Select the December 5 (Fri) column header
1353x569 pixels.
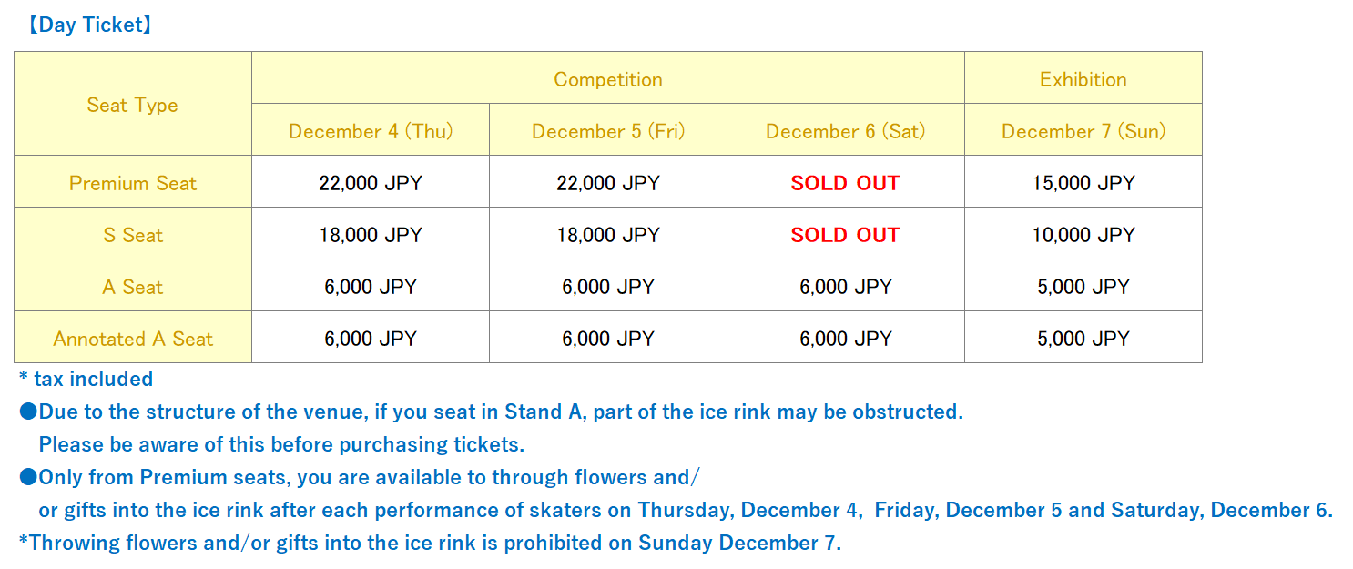point(607,131)
